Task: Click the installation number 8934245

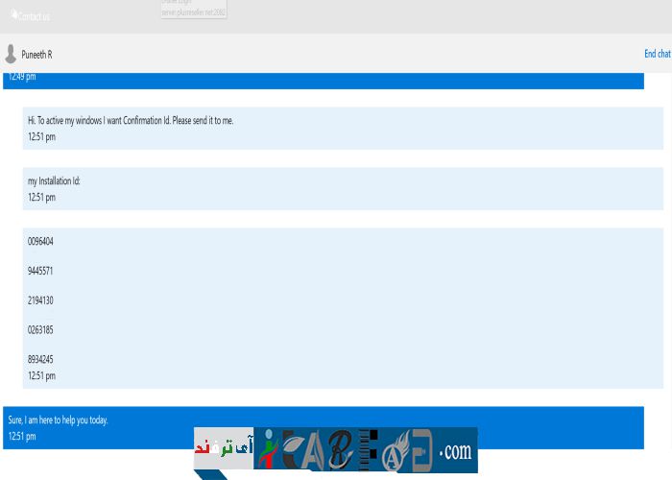Action: [40, 359]
